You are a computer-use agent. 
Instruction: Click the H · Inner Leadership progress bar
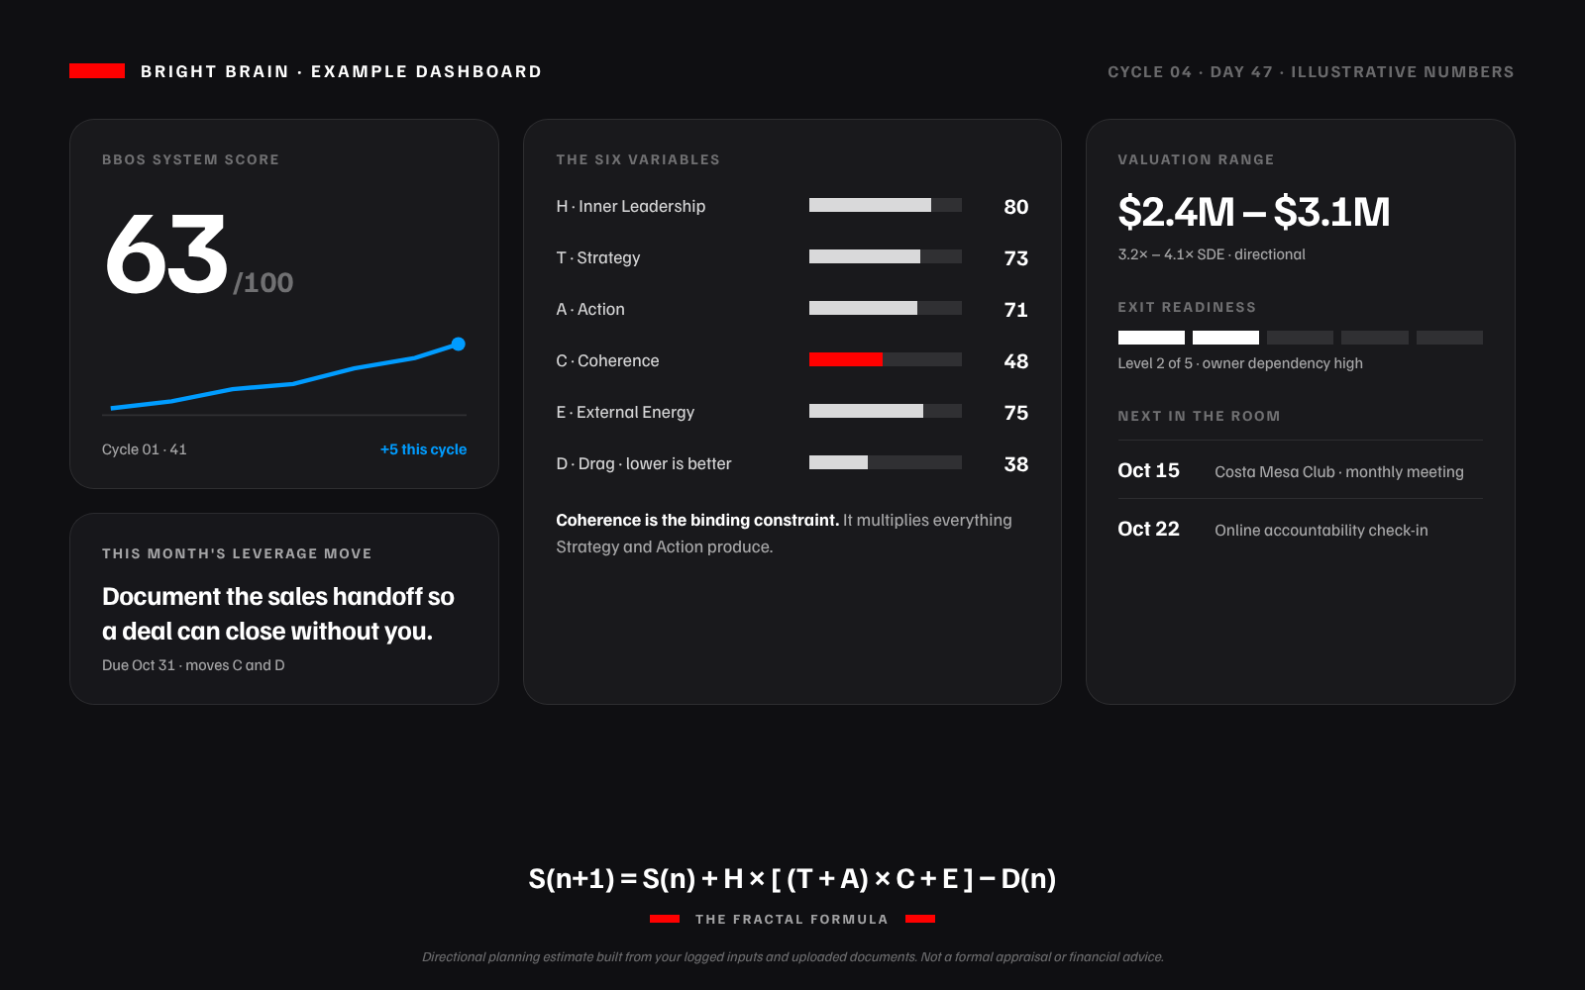pos(886,205)
